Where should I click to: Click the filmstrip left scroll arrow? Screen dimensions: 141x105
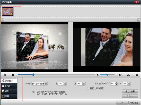tap(3, 20)
